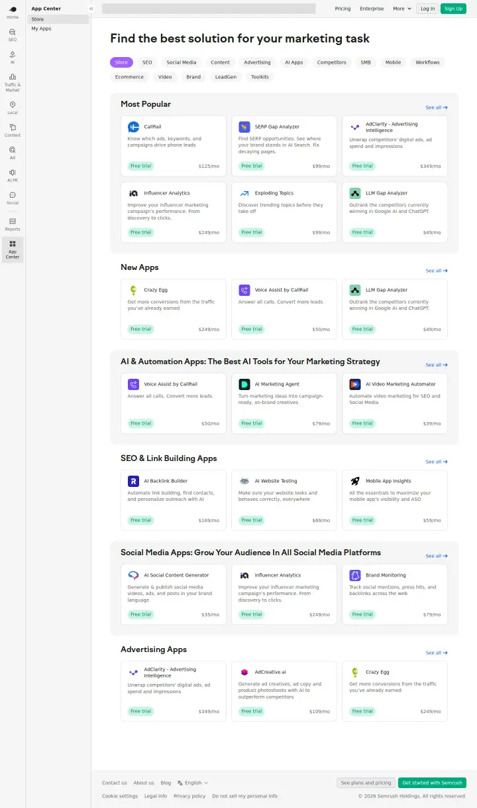This screenshot has width=477, height=808.
Task: Click the Log In button
Action: (x=427, y=9)
